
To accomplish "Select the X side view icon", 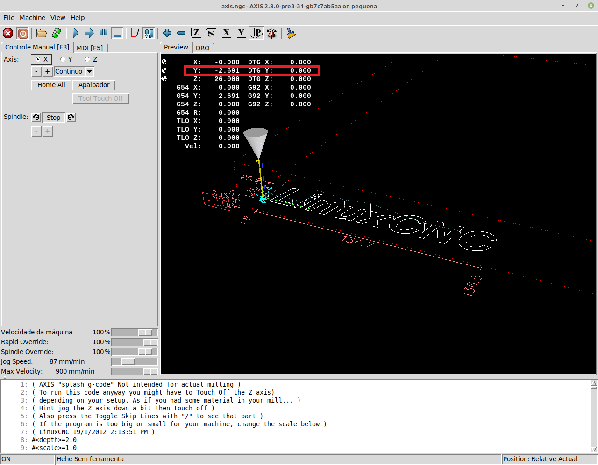I will point(226,33).
